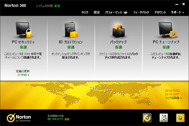Screen dimensions: 189x126
Task: Click the Norton 360 title text
Action: point(15,6)
